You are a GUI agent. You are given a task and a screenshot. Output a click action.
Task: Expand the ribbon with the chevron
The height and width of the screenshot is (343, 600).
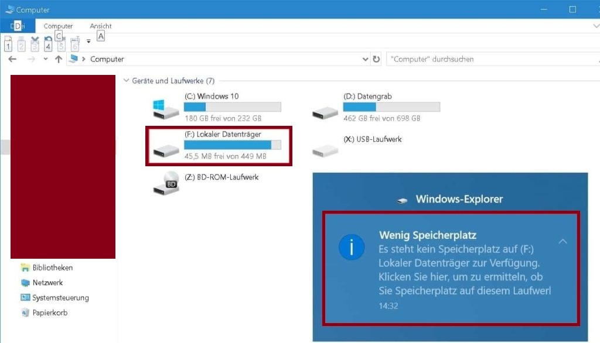pyautogui.click(x=596, y=26)
